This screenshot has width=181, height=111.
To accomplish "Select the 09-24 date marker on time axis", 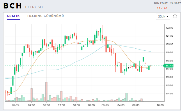I will (16, 105).
